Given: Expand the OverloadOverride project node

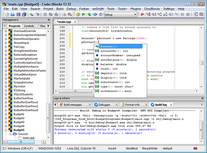Looking at the screenshot, I should click(x=6, y=31).
